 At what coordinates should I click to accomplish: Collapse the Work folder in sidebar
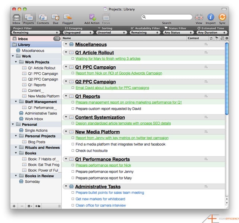coord(13,56)
